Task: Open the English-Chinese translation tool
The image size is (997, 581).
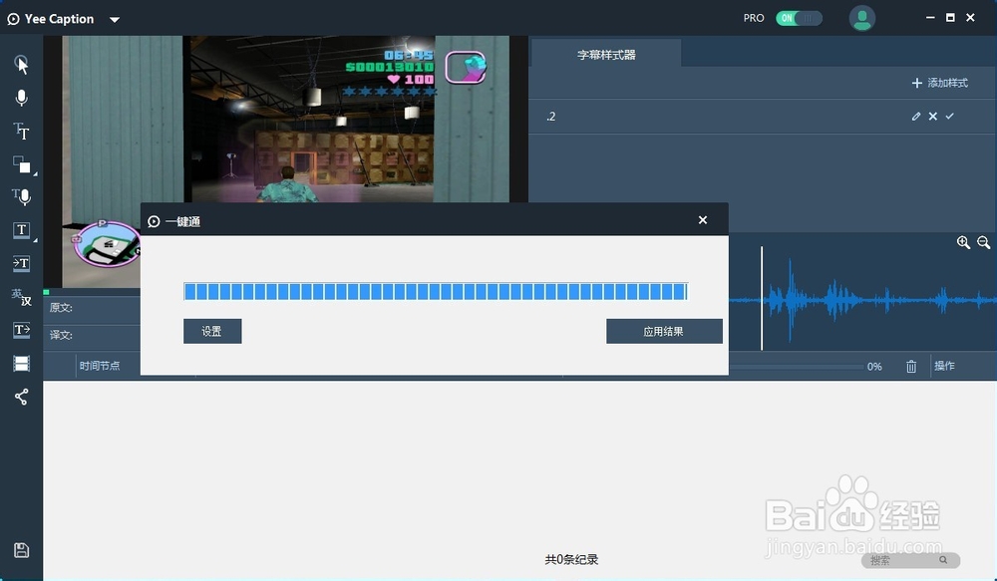Action: (x=22, y=297)
